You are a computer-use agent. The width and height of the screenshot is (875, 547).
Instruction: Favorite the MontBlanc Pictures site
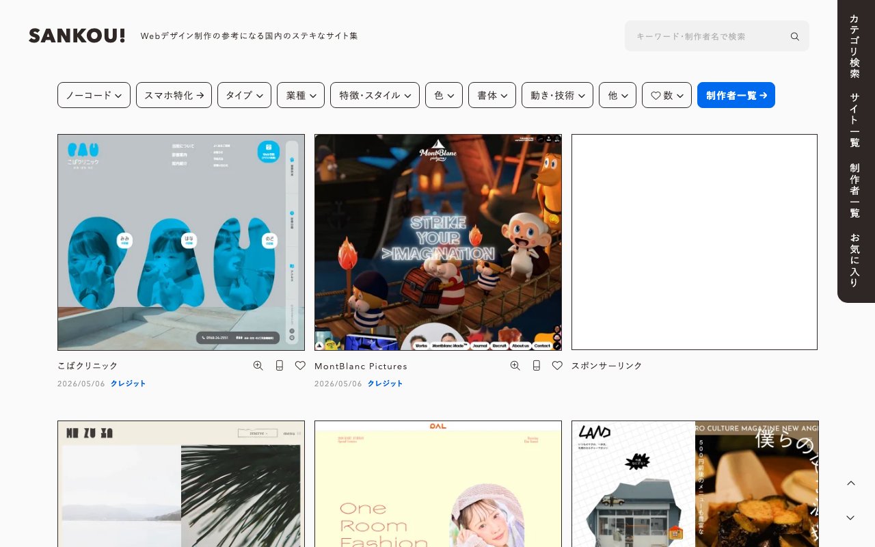tap(557, 366)
